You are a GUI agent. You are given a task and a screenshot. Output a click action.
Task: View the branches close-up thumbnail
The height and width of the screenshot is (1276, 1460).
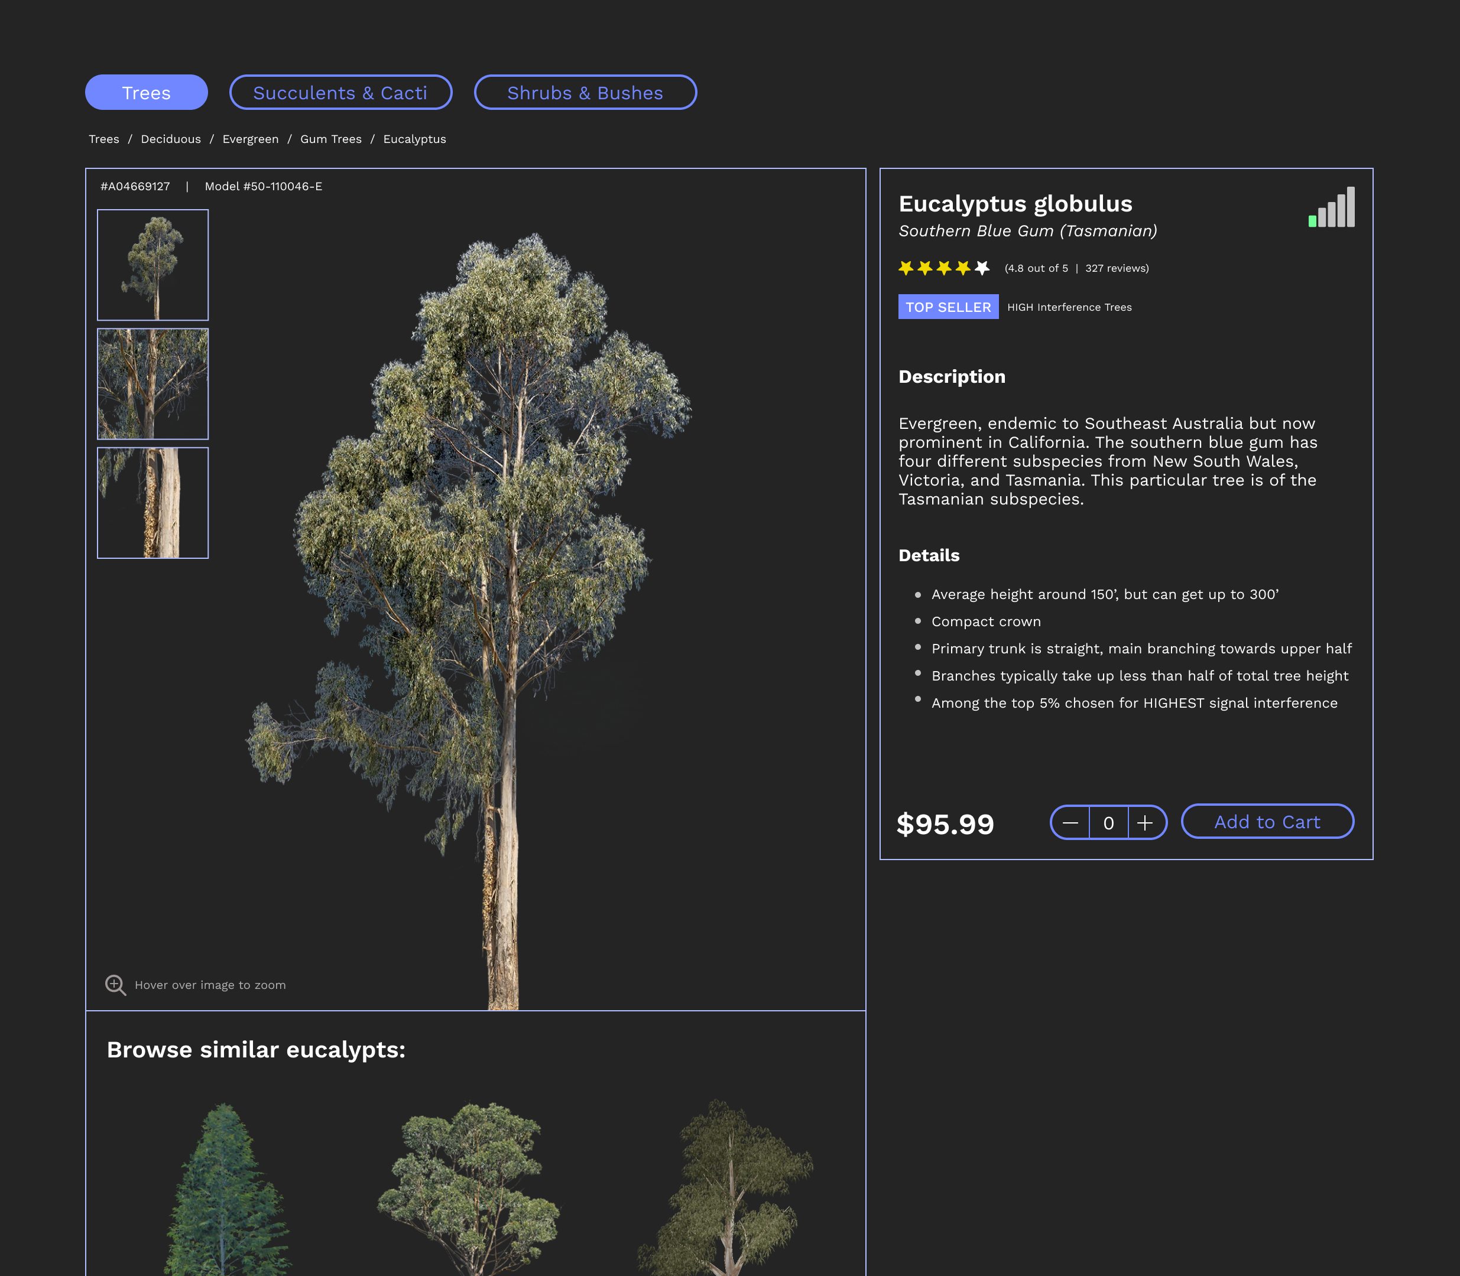tap(153, 384)
